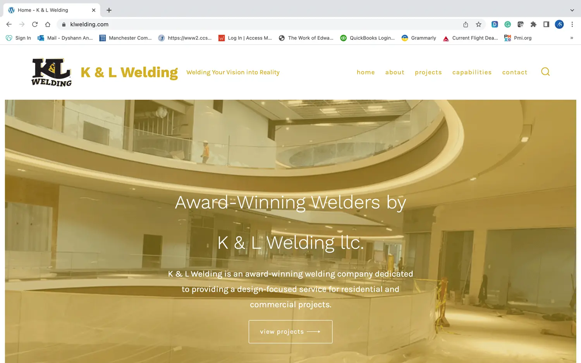Open a new browser tab
The height and width of the screenshot is (363, 581).
coord(109,10)
